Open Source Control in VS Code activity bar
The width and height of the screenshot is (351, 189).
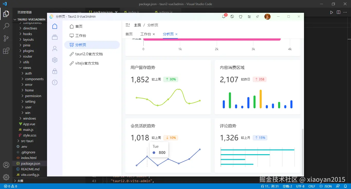click(6, 38)
